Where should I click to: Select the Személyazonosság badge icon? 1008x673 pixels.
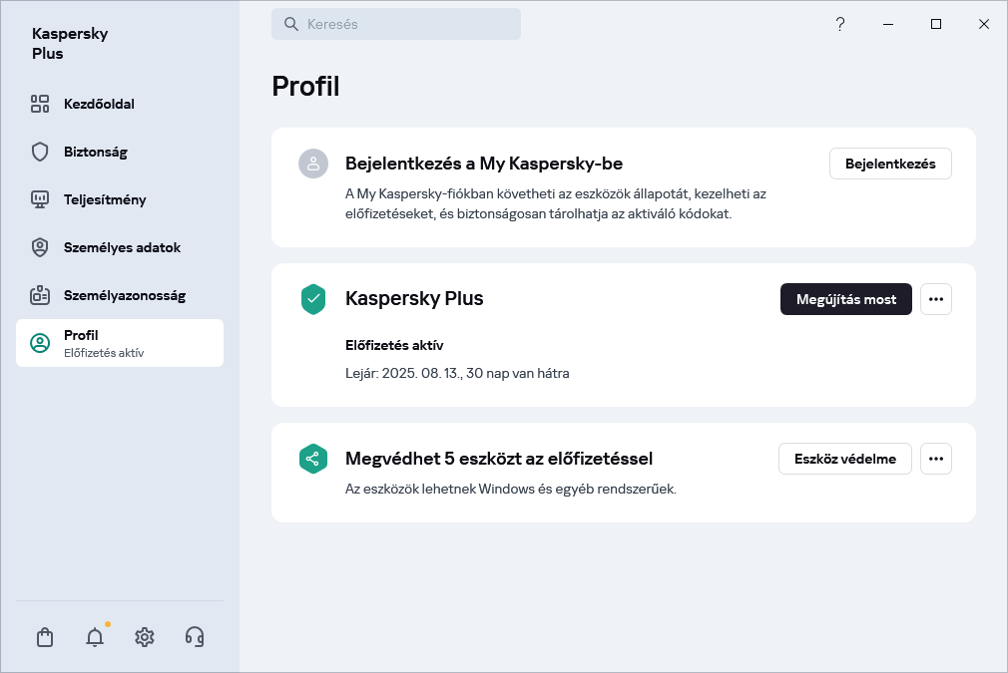pos(40,295)
